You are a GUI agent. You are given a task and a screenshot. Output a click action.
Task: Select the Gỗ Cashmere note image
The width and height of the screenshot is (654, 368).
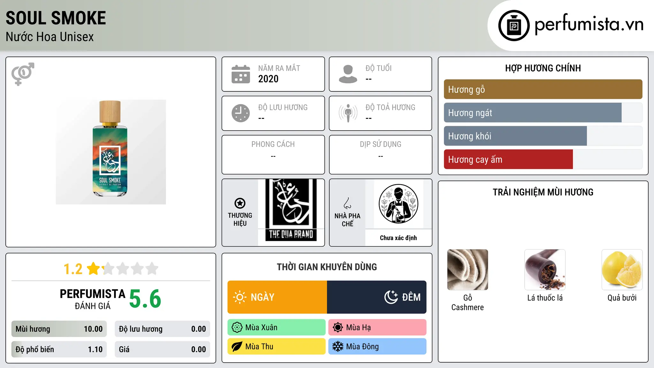pyautogui.click(x=468, y=270)
